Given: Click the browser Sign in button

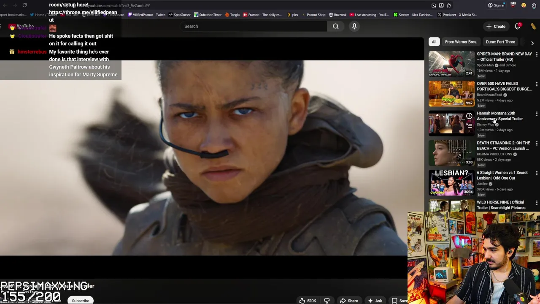Looking at the screenshot, I should tap(496, 5).
